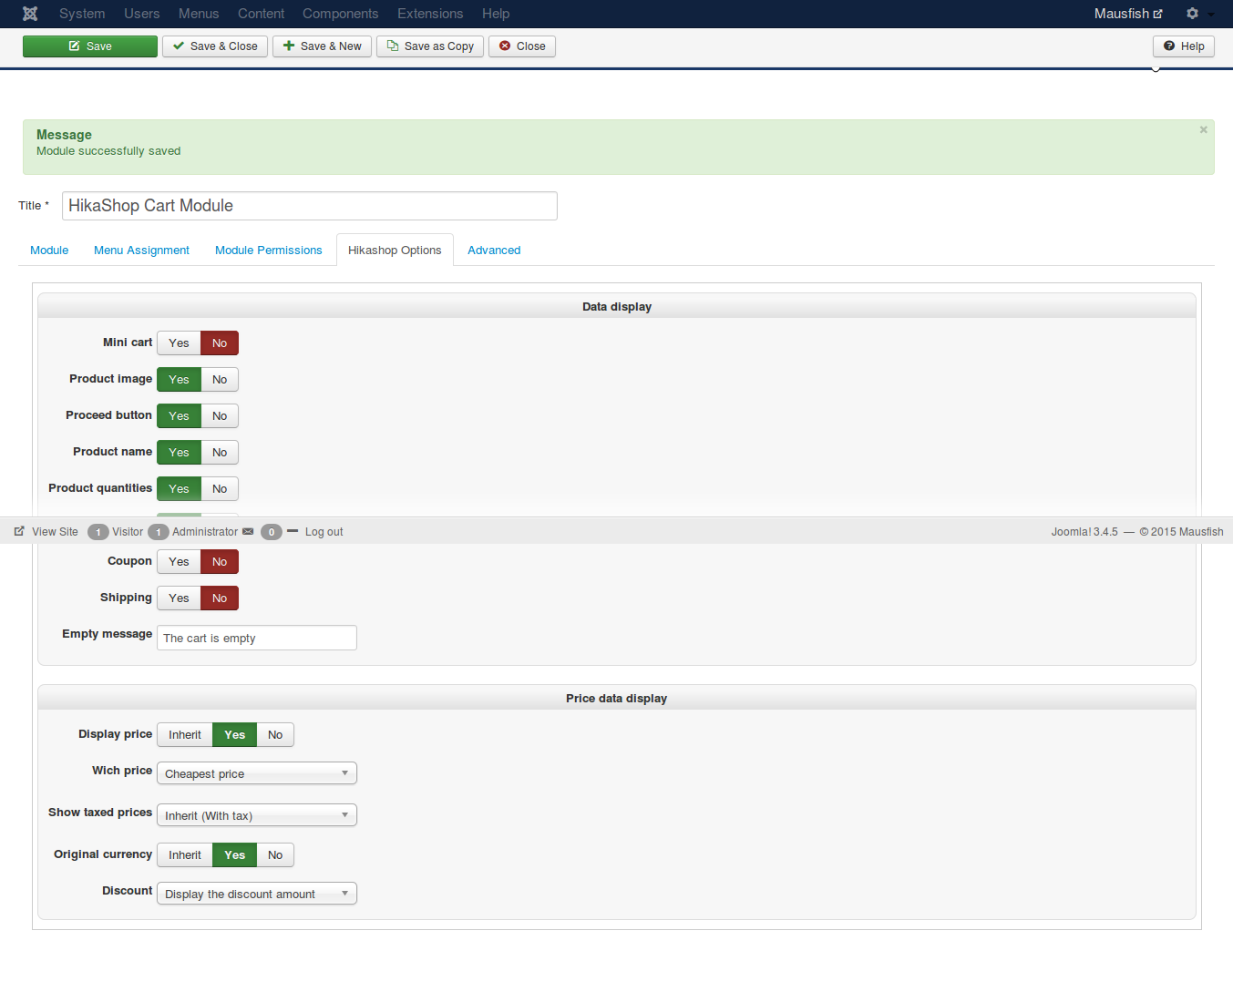Enable Coupon by clicking Yes
Image resolution: width=1233 pixels, height=992 pixels.
pos(179,562)
